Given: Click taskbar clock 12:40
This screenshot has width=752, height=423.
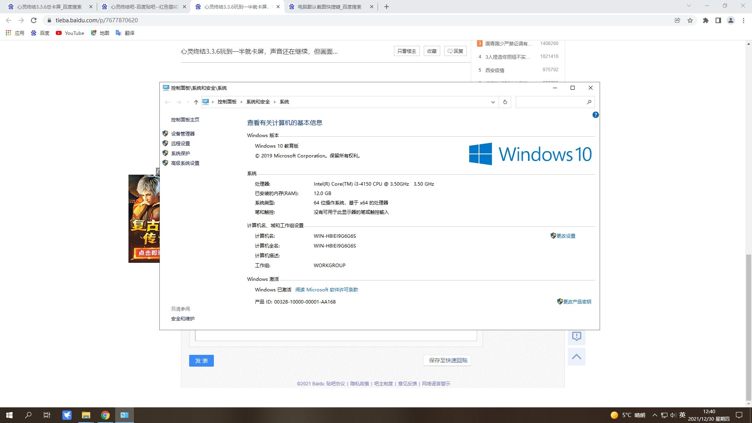Looking at the screenshot, I should [709, 415].
